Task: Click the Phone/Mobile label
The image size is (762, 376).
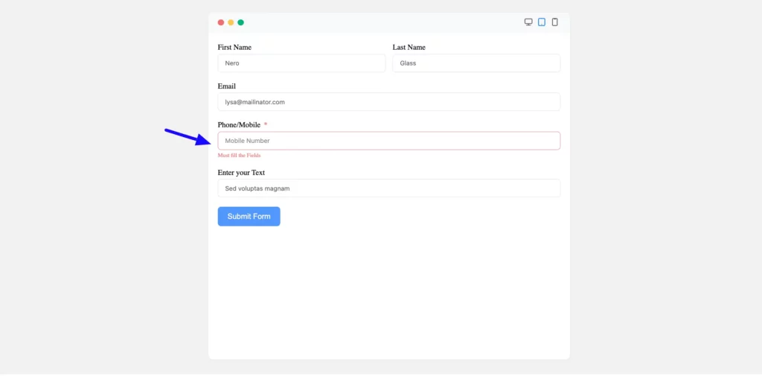Action: (x=239, y=125)
